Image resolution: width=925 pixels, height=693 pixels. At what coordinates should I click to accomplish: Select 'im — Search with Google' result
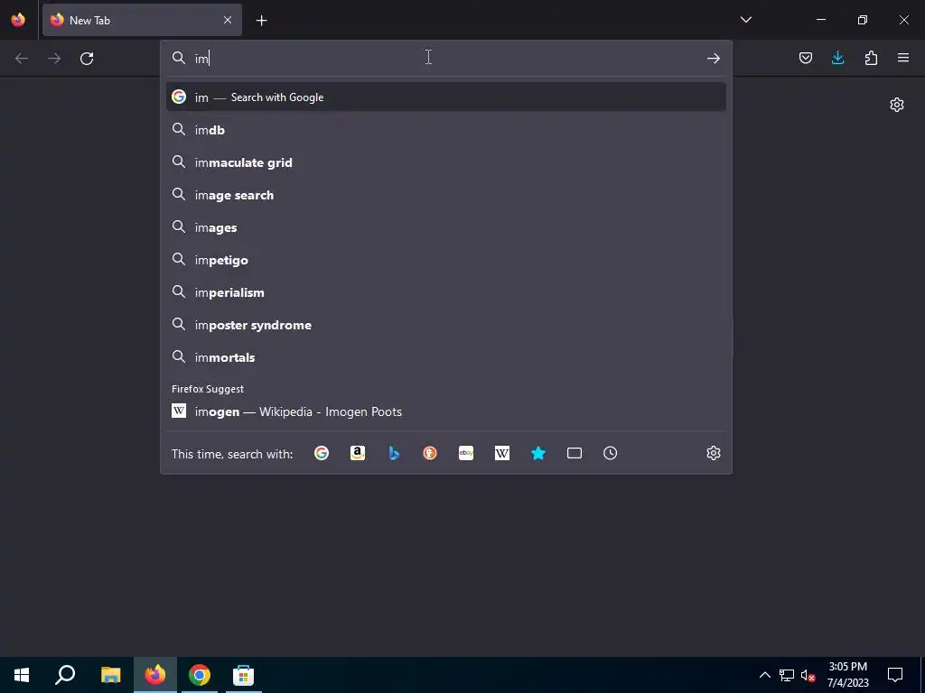[446, 97]
